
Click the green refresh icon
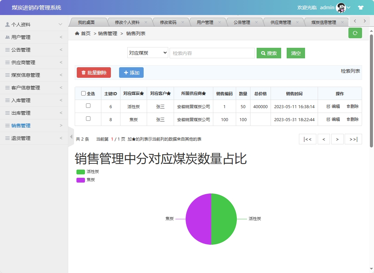click(355, 33)
